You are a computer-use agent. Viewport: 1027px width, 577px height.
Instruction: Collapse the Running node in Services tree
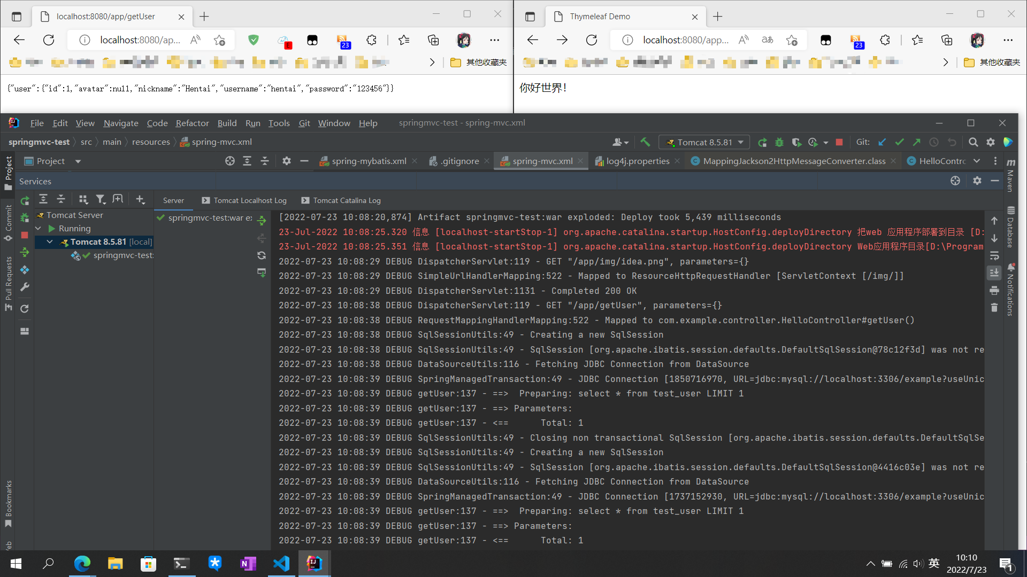38,229
